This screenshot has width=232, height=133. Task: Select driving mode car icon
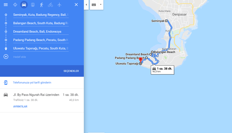(24, 5)
